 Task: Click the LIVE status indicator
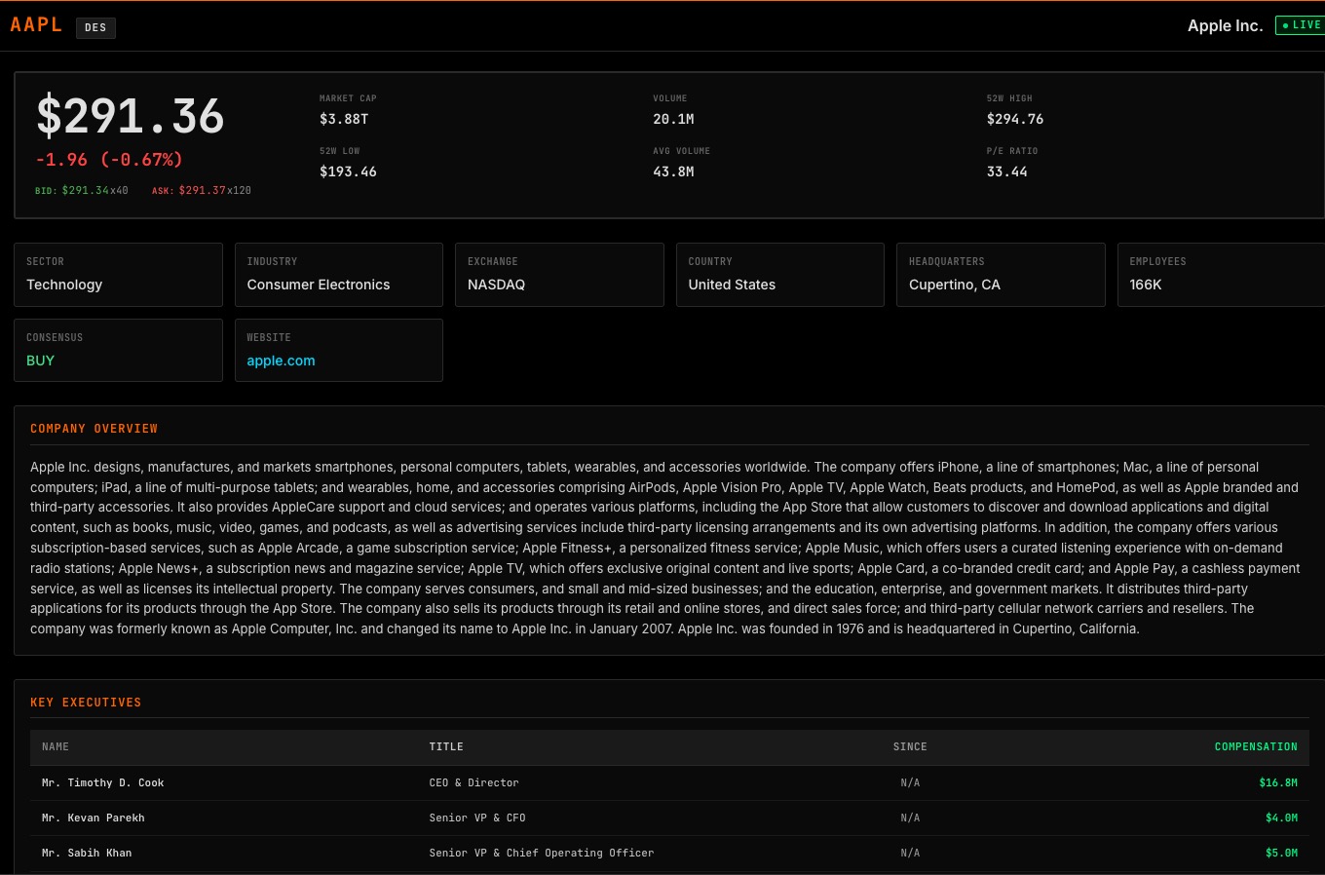(x=1301, y=25)
